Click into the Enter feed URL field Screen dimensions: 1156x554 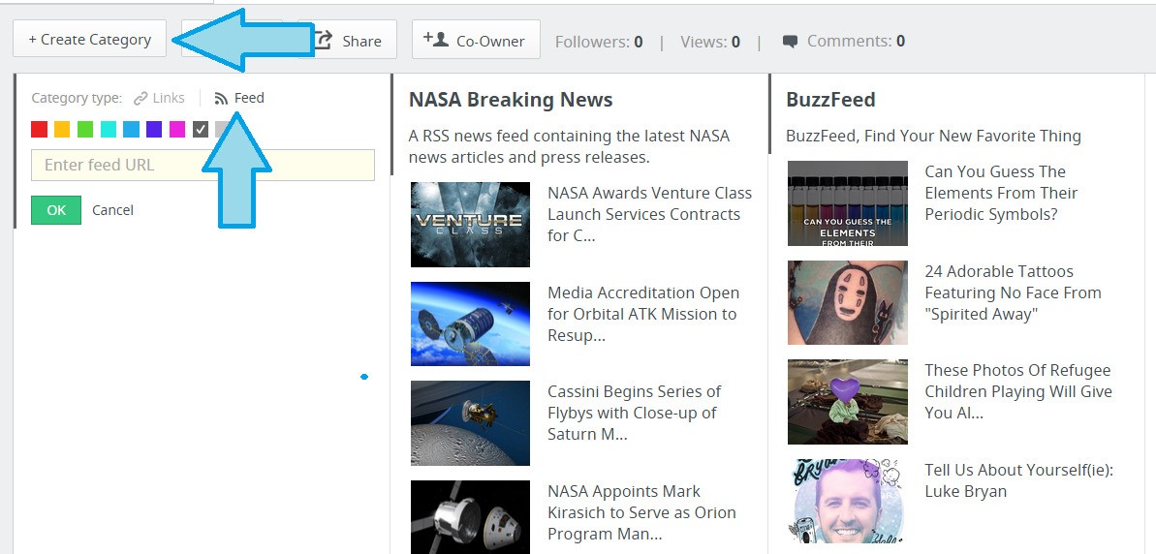point(203,165)
